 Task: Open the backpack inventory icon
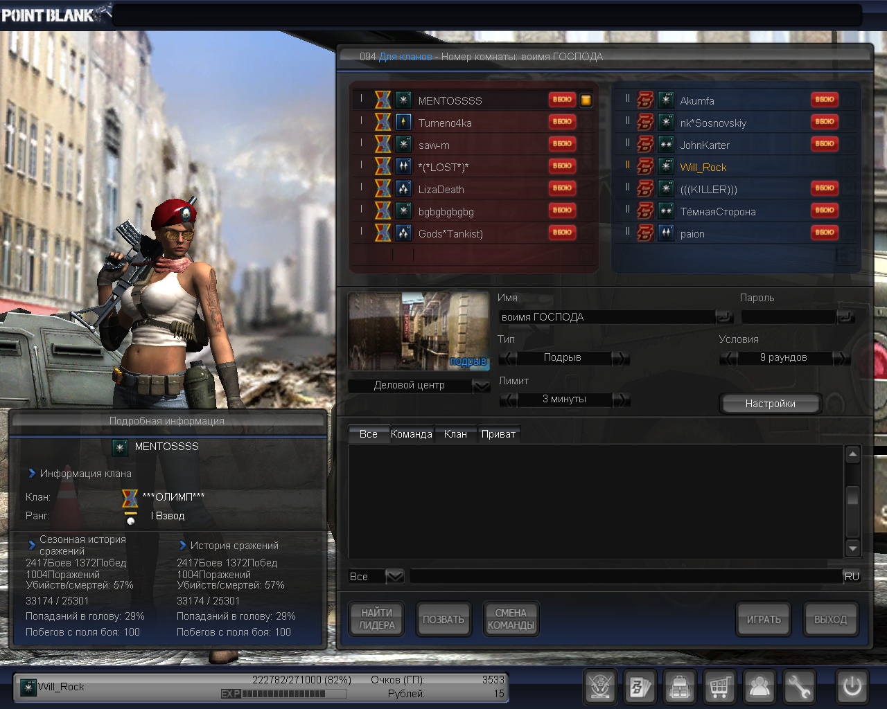pyautogui.click(x=680, y=687)
